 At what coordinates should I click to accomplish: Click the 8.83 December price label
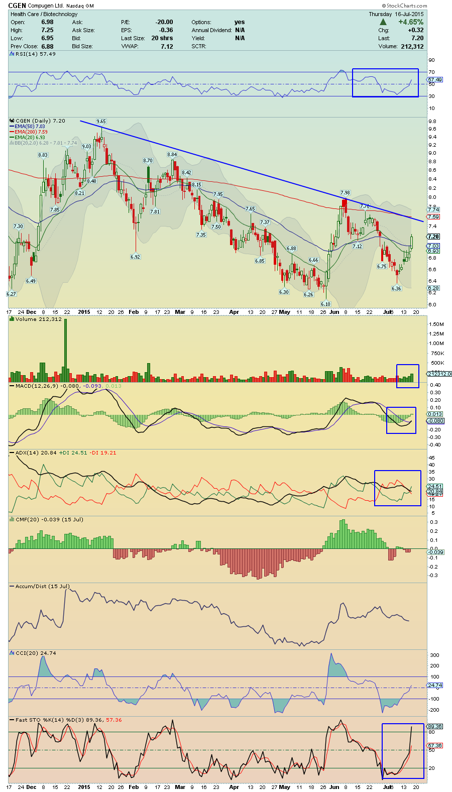pos(43,155)
